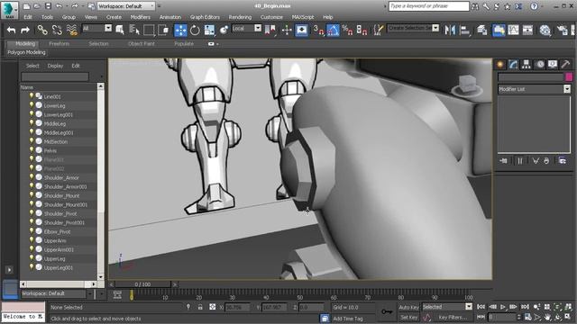Click the Unlink Selection icon
Image resolution: width=577 pixels, height=324 pixels.
point(57,30)
